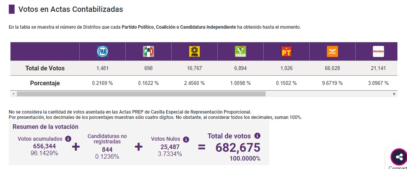The height and width of the screenshot is (169, 407).
Task: Click empty scrollbar track right of thumb
Action: [x=329, y=94]
